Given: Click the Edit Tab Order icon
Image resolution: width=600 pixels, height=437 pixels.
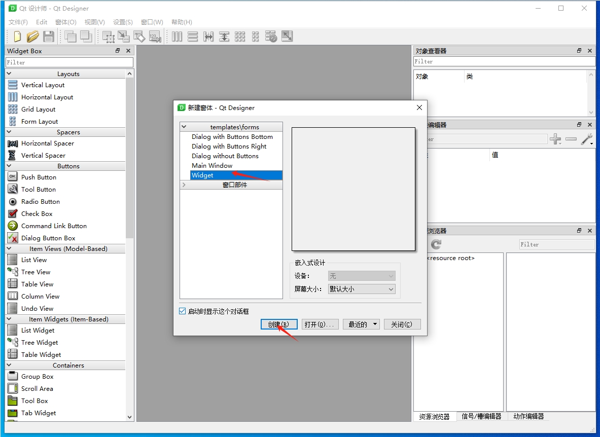Looking at the screenshot, I should [155, 37].
